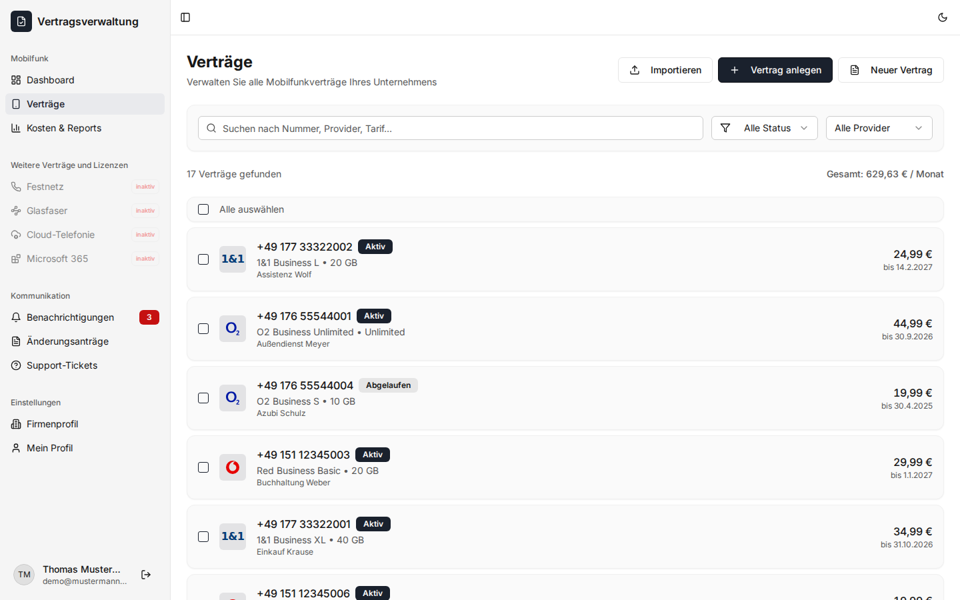The height and width of the screenshot is (600, 960).
Task: Click Vertrag anlegen button
Action: click(x=775, y=70)
